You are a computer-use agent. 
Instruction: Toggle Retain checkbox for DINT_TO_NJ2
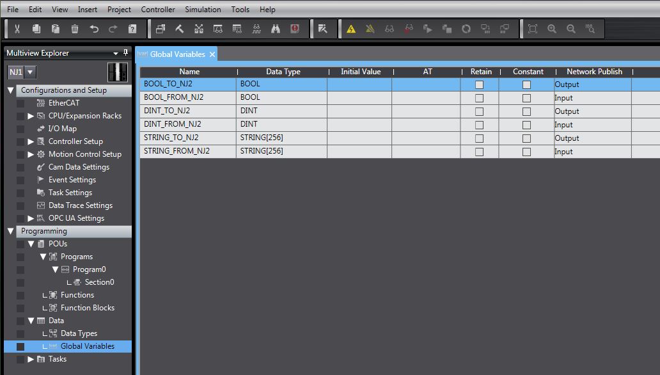point(479,111)
